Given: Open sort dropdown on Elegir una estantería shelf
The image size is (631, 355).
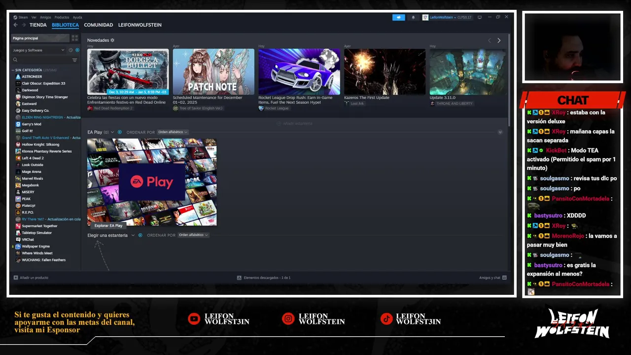Looking at the screenshot, I should (193, 235).
